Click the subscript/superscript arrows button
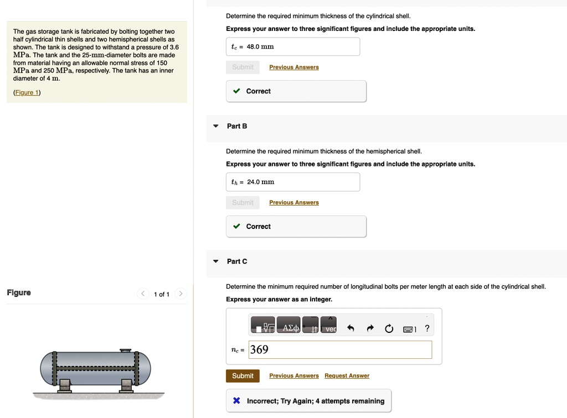This screenshot has height=418, width=567. 311,325
